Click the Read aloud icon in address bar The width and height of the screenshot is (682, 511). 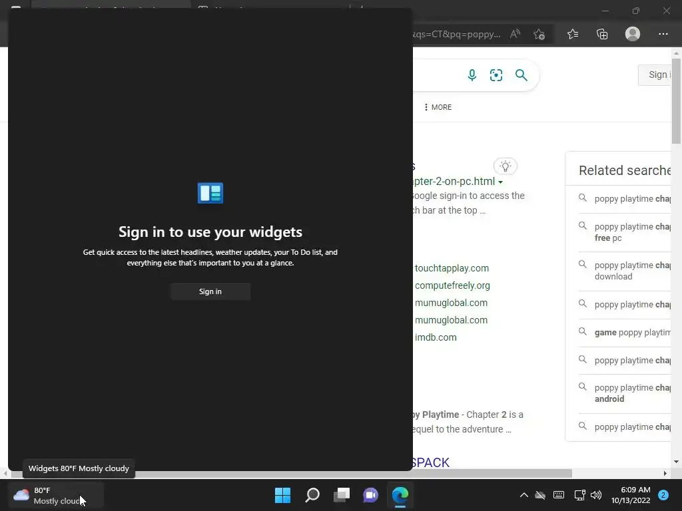515,34
